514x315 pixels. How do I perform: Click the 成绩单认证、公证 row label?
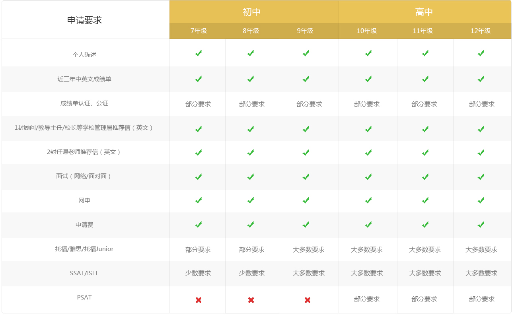tap(84, 103)
